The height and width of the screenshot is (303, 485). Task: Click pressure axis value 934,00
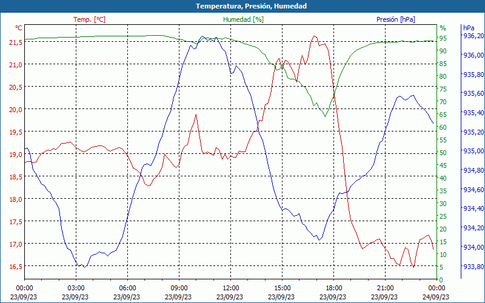coord(473,247)
